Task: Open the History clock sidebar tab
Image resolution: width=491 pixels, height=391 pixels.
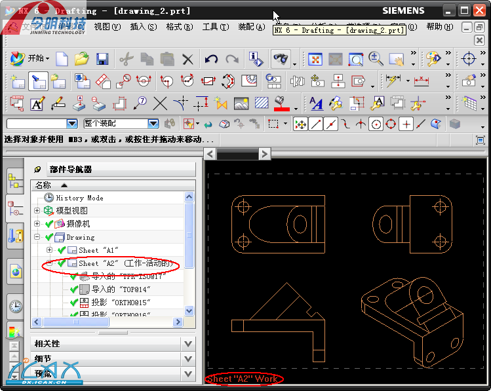Action: coord(14,306)
